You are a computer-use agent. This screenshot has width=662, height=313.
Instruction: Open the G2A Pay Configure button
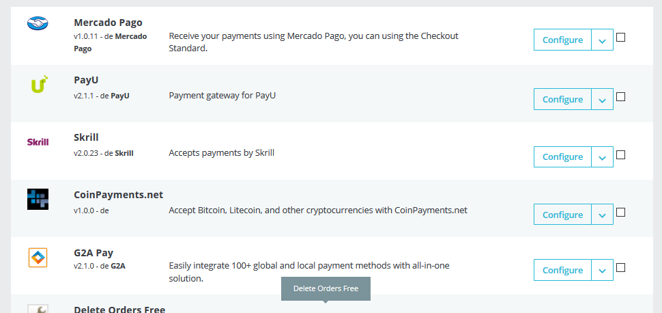click(562, 270)
